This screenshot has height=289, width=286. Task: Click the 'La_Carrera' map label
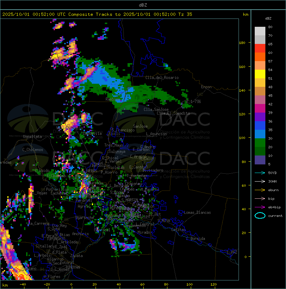[x=39, y=223]
